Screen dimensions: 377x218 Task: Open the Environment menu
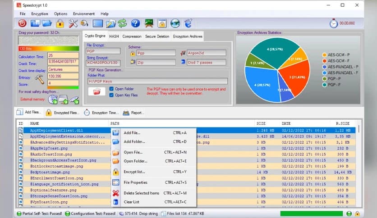pos(84,14)
